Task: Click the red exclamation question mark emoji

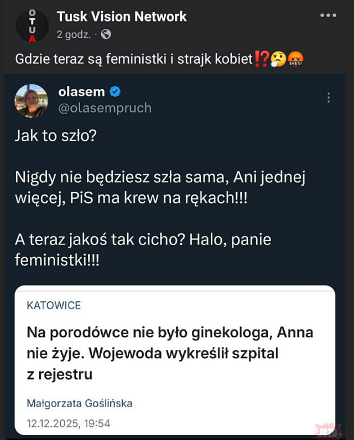Action: 262,59
